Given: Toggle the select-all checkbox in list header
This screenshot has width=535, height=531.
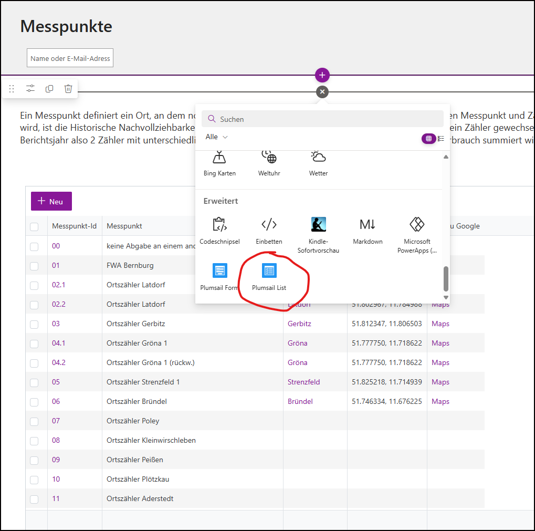Looking at the screenshot, I should 34,227.
